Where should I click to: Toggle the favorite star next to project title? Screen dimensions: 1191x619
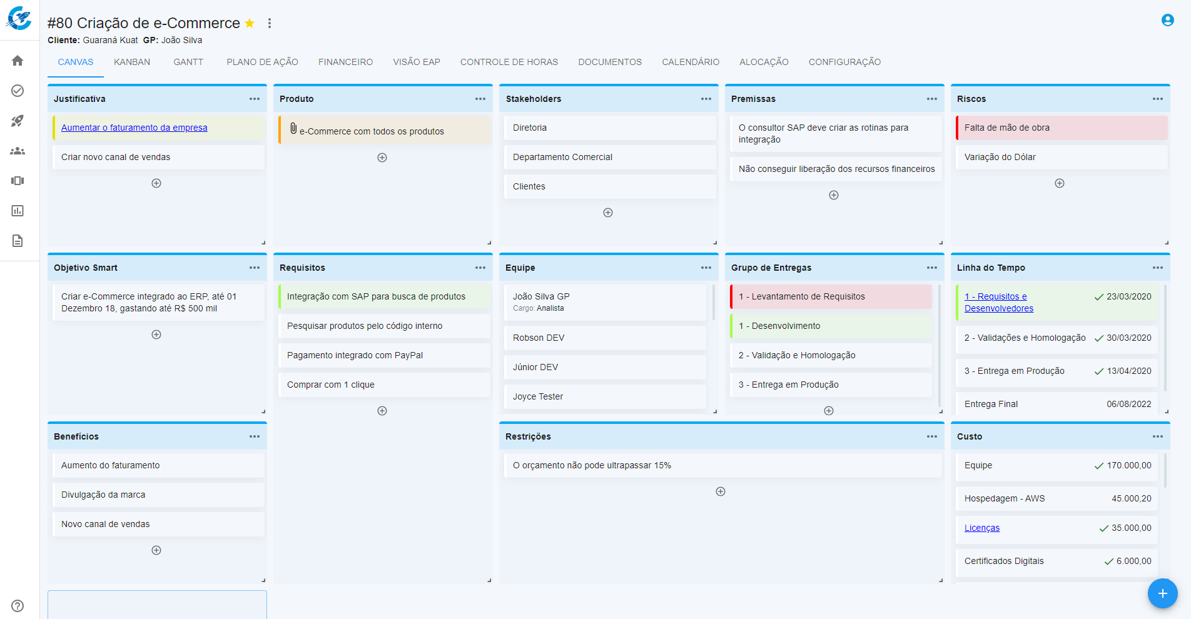pyautogui.click(x=250, y=23)
